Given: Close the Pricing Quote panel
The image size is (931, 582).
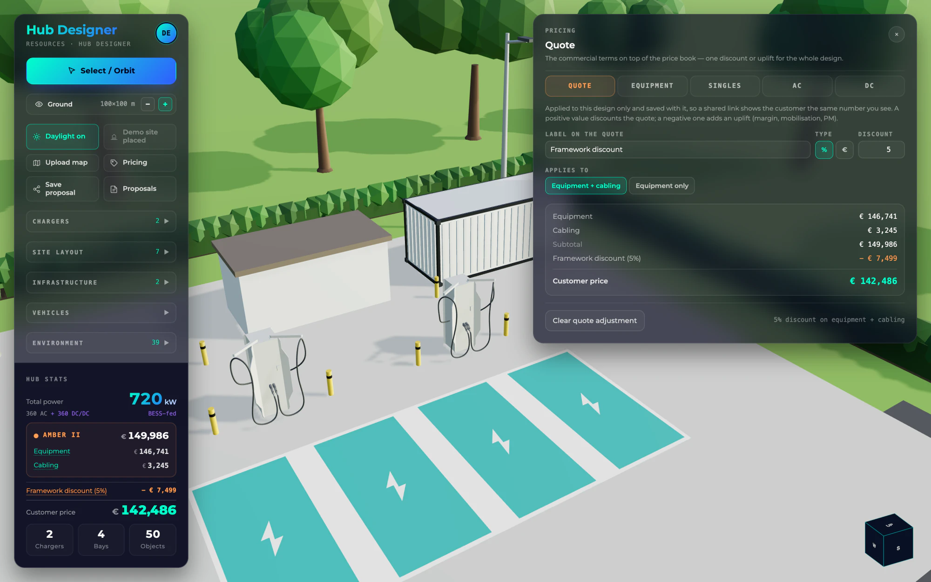Looking at the screenshot, I should (896, 34).
